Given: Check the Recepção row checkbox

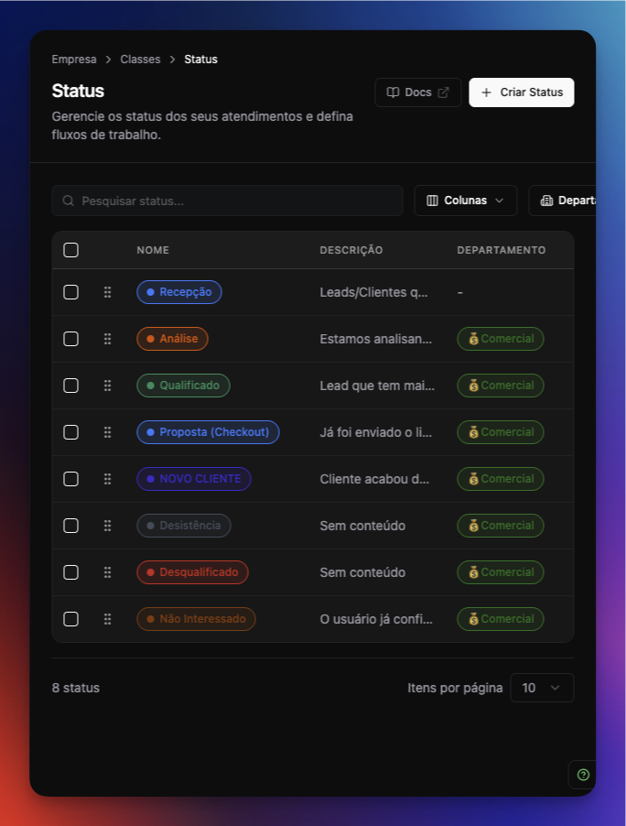Looking at the screenshot, I should point(71,292).
